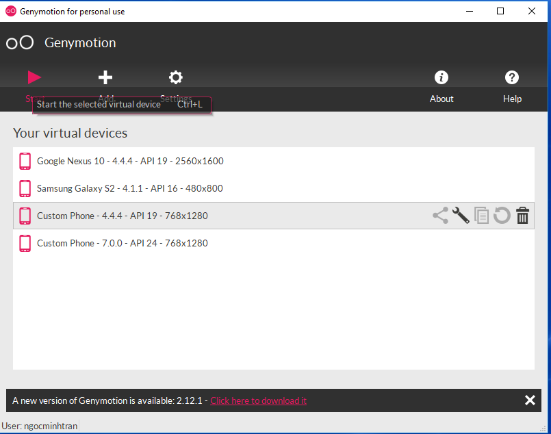The height and width of the screenshot is (434, 551).
Task: Click the Custom Phone 4.4.4 phone icon
Action: [25, 216]
